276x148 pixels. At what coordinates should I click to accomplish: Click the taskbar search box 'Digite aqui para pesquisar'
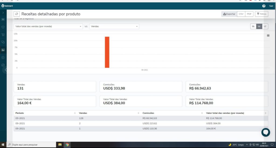tap(31, 145)
